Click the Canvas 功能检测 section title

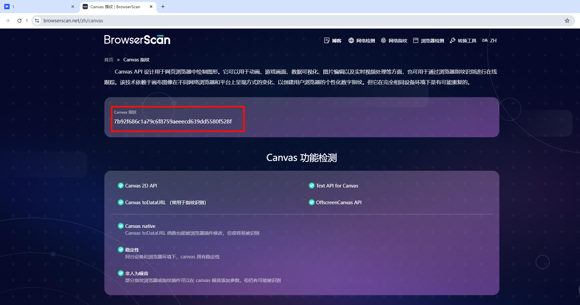pyautogui.click(x=302, y=158)
